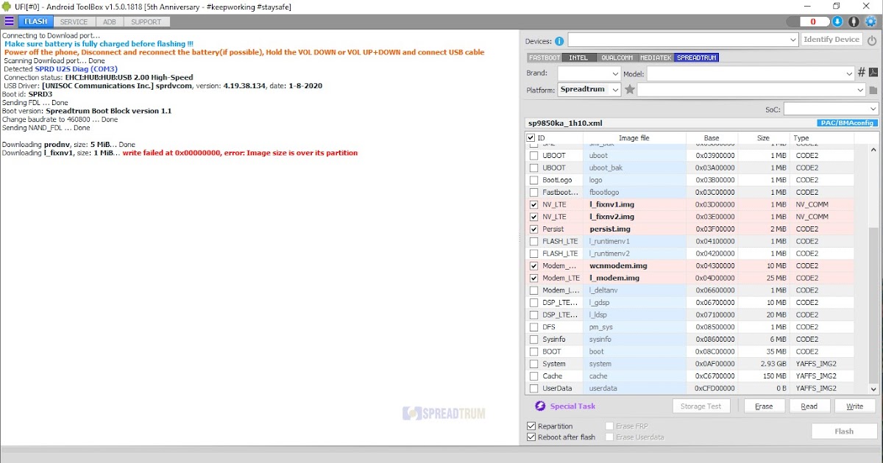Open Special Task link
Viewport: 883px width, 463px height.
pos(572,406)
